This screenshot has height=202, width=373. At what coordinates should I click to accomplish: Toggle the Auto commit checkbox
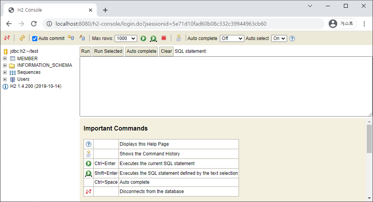(35, 38)
